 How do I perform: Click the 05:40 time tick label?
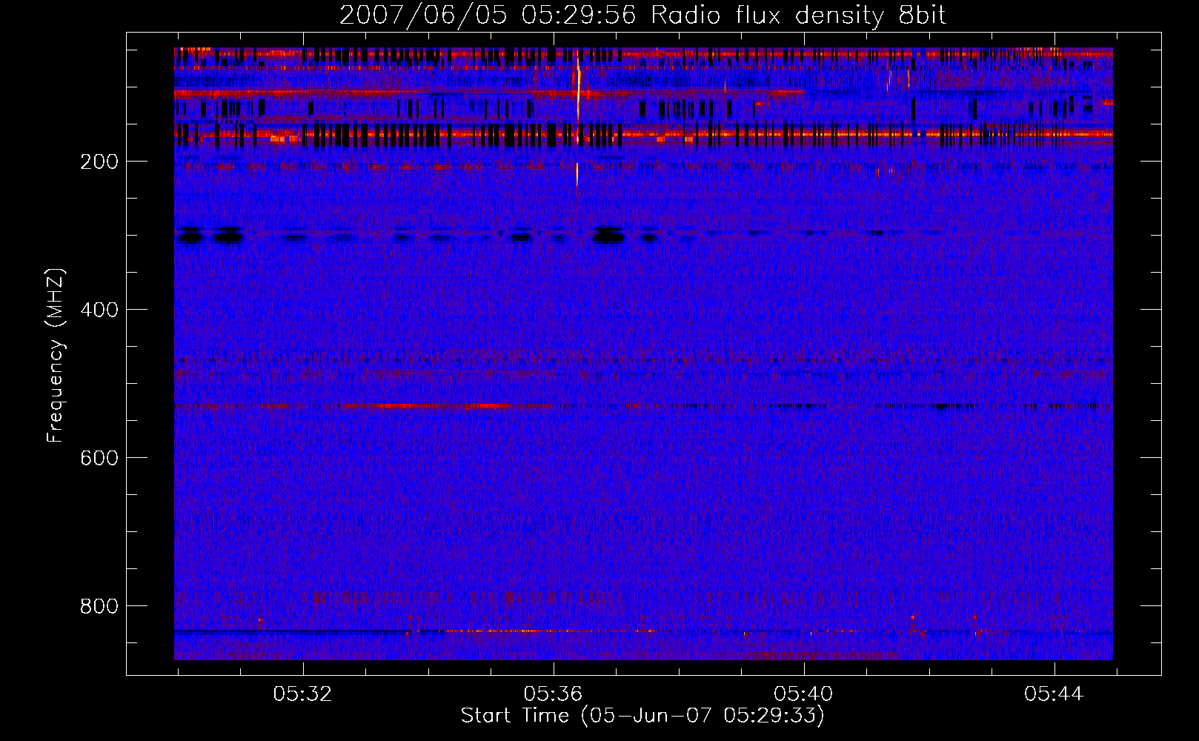[803, 694]
